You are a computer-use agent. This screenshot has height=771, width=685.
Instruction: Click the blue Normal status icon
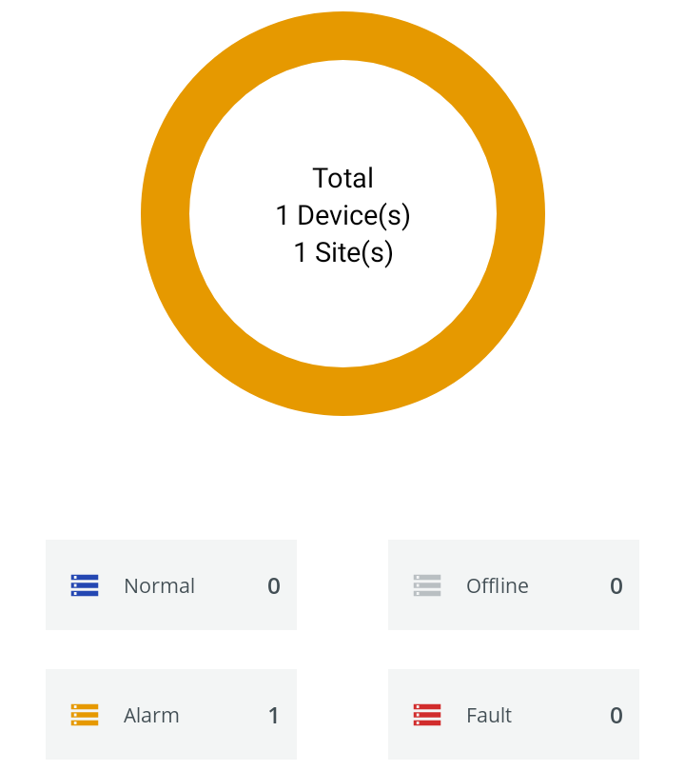click(85, 585)
